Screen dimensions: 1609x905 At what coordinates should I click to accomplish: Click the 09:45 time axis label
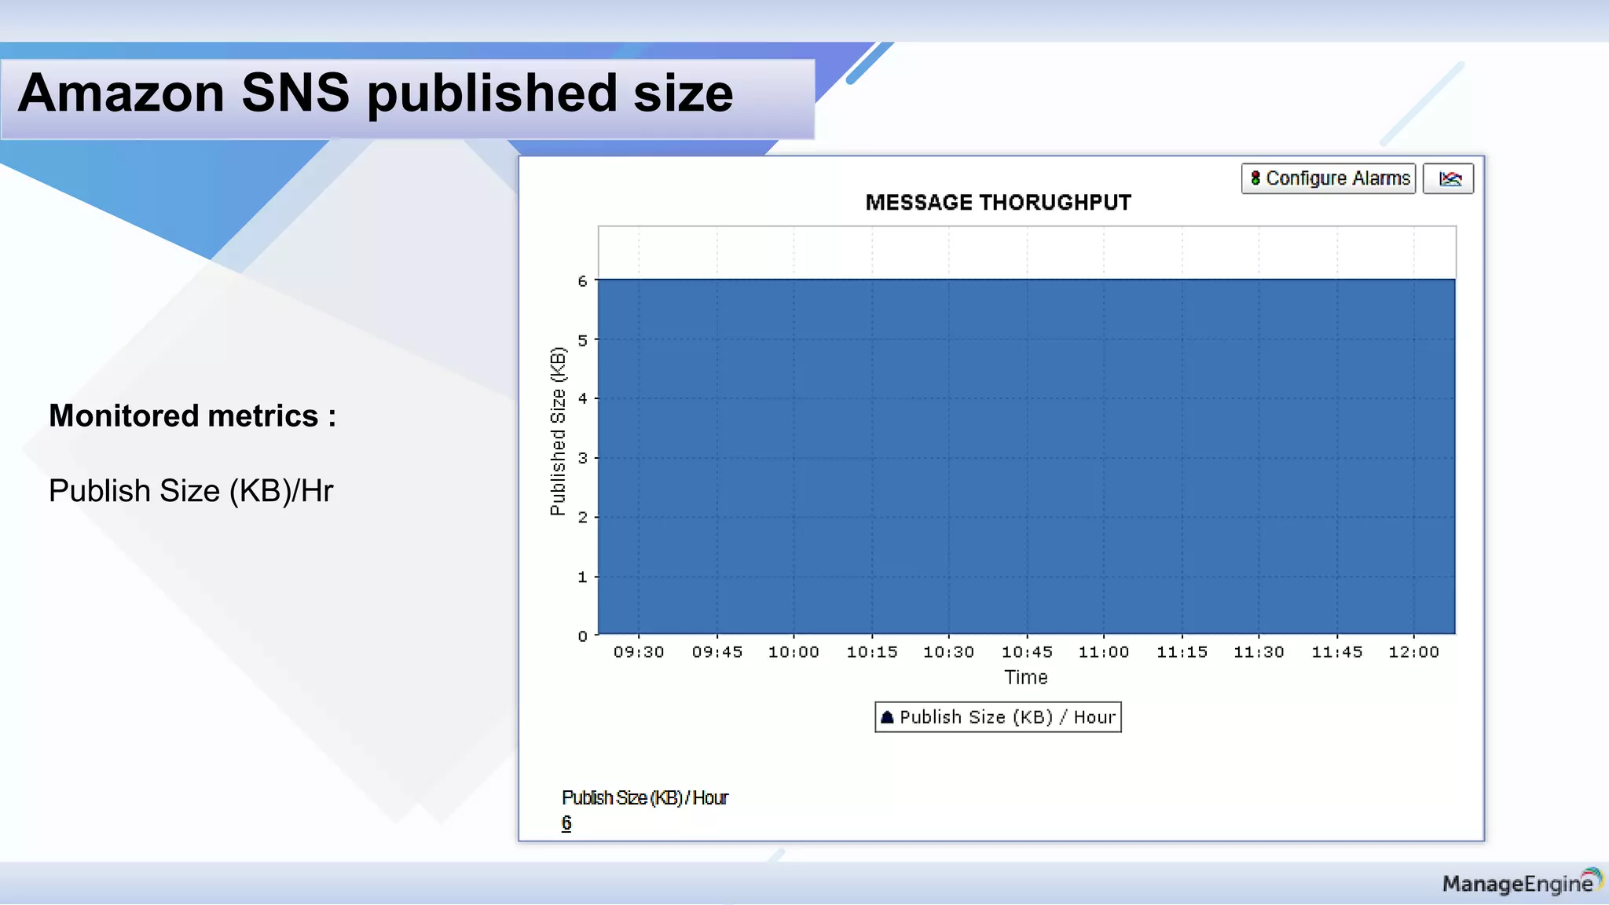point(717,652)
